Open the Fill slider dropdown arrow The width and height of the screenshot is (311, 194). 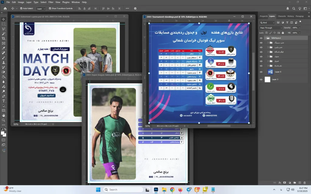pos(299,33)
